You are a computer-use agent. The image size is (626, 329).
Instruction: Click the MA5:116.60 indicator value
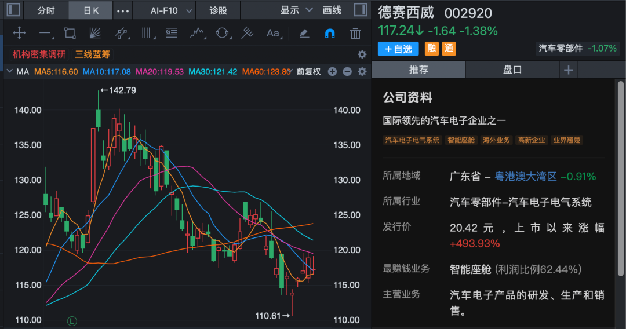56,72
